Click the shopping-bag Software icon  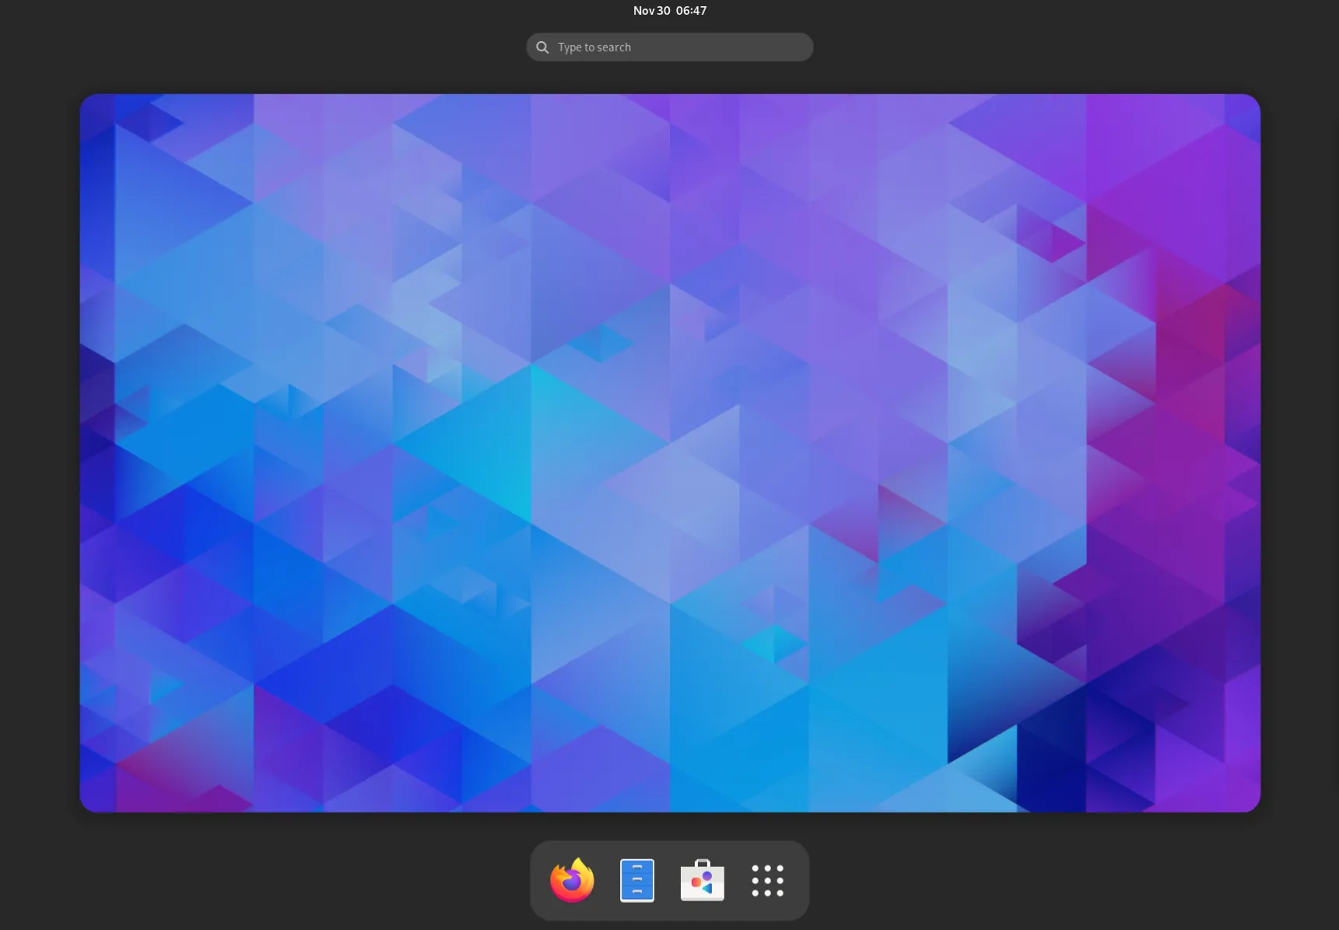(702, 880)
